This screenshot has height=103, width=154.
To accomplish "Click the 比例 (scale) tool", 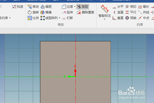I will point(33,18).
